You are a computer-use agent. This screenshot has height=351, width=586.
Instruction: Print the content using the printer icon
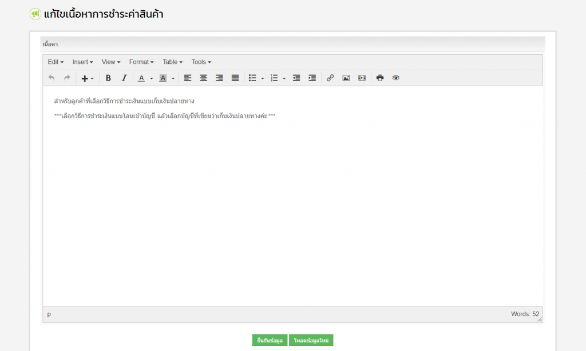[379, 78]
